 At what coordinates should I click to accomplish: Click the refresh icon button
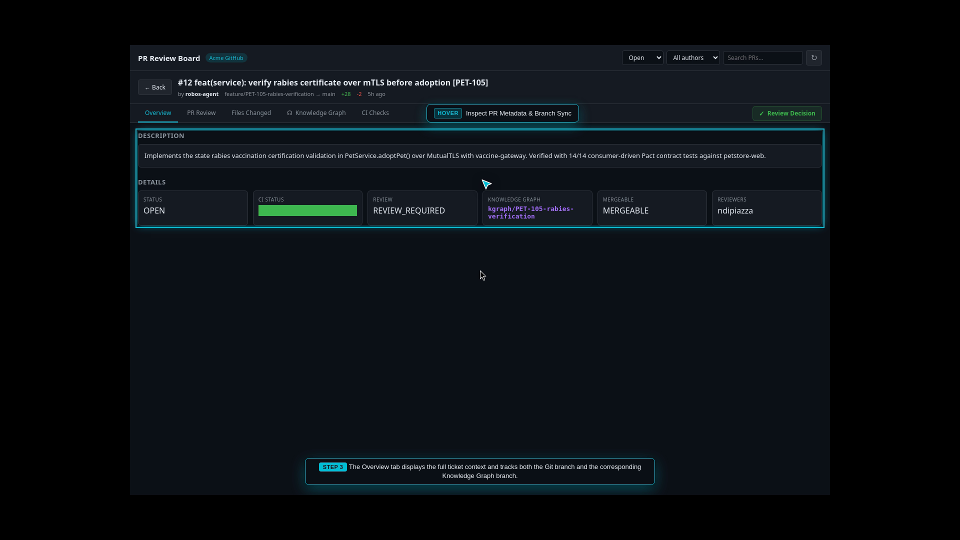coord(813,58)
